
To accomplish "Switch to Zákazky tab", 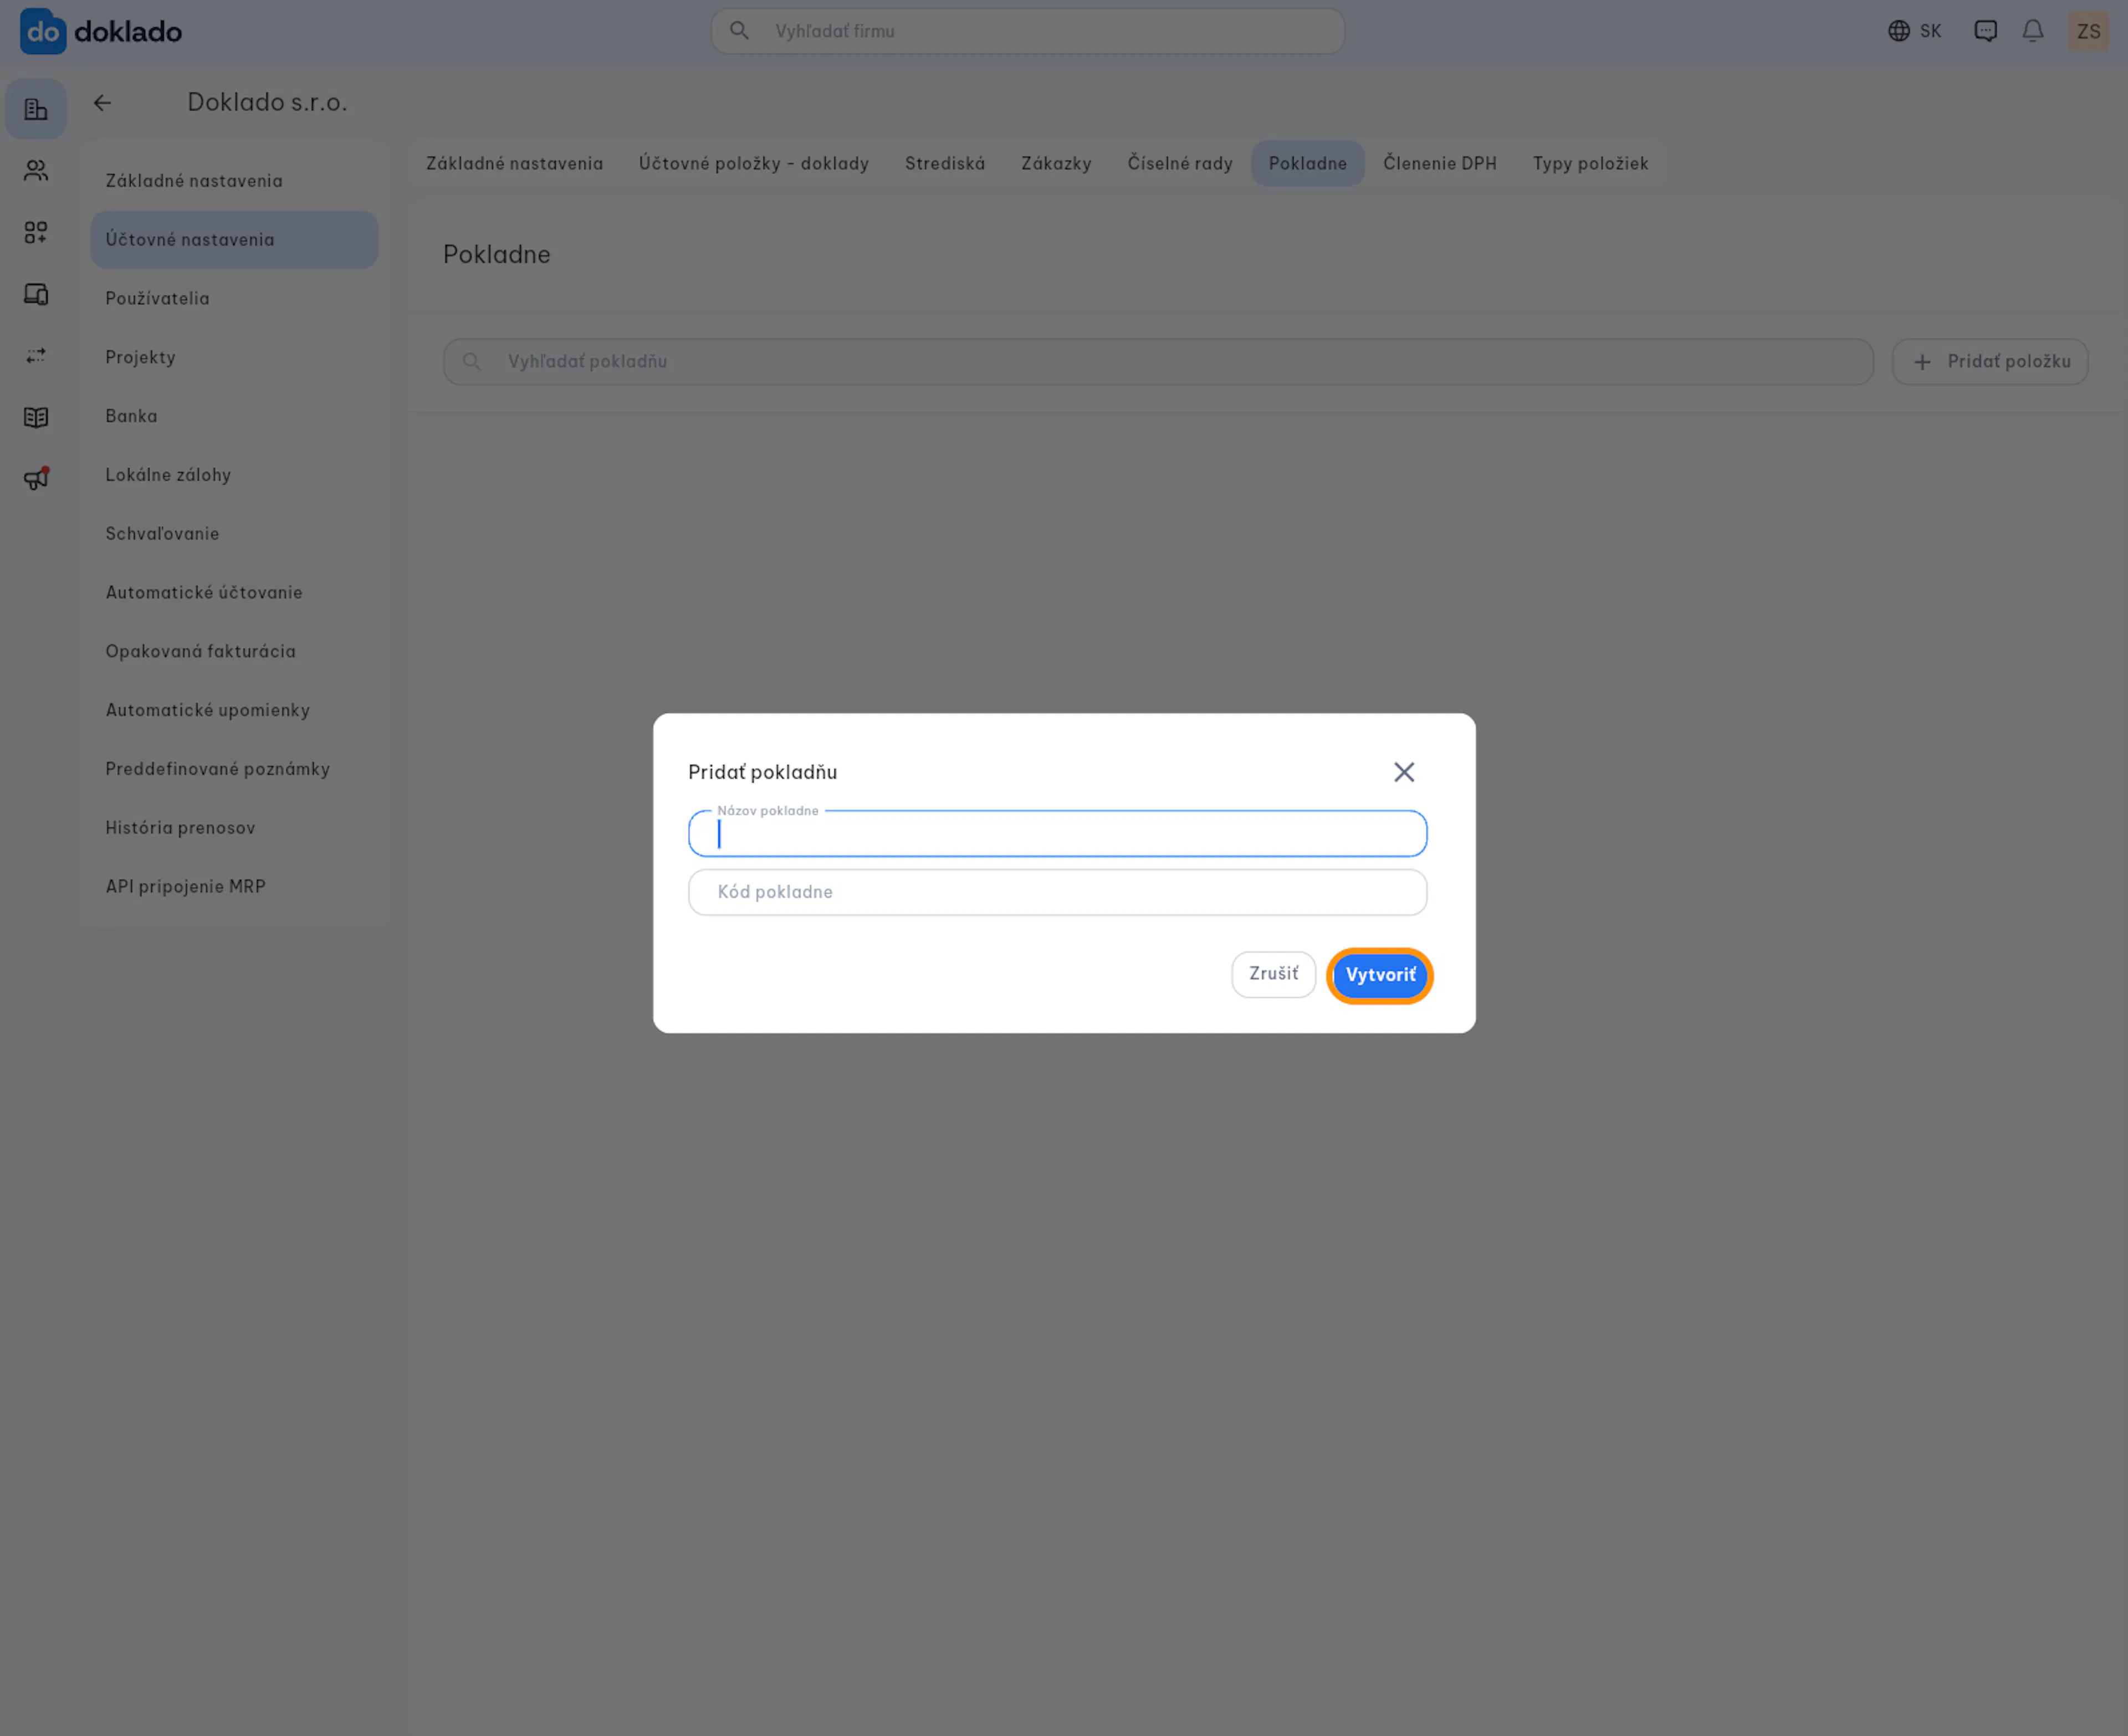I will point(1056,164).
